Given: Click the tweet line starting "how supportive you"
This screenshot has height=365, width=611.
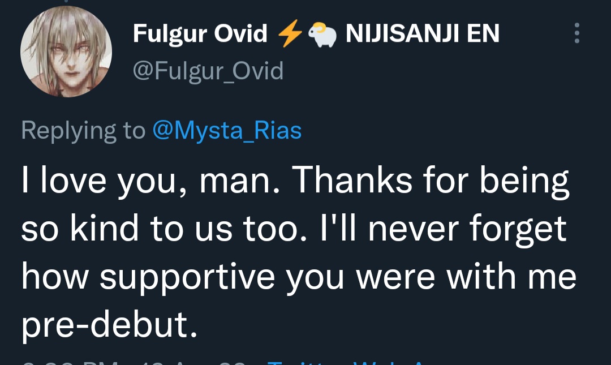Looking at the screenshot, I should pos(298,277).
